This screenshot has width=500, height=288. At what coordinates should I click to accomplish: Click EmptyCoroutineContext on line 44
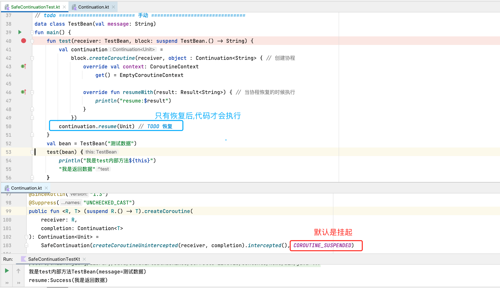[x=151, y=75]
